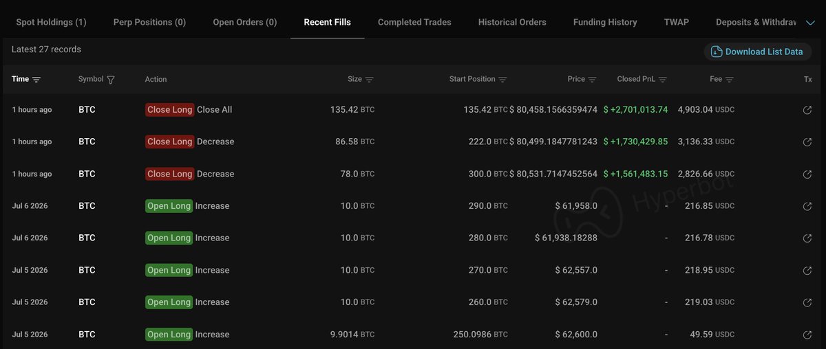The width and height of the screenshot is (826, 349).
Task: Sort by Closed PnL column icon
Action: 663,80
